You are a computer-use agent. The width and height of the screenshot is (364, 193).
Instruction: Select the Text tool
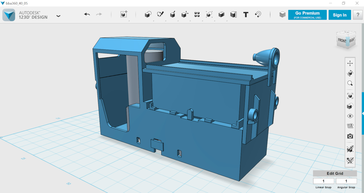(246, 14)
